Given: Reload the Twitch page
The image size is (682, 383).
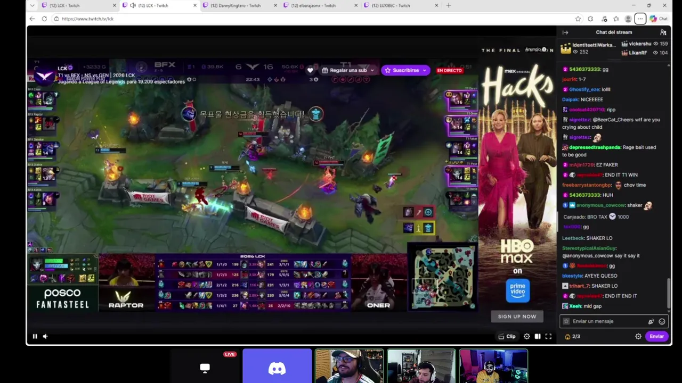Looking at the screenshot, I should 44,19.
